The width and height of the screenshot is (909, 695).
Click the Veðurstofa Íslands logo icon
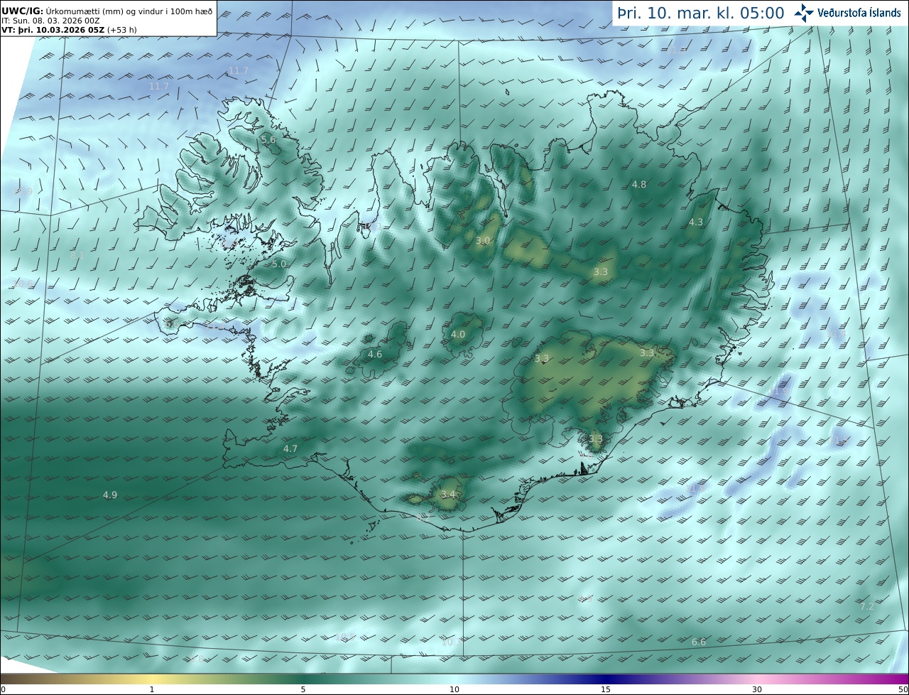(804, 13)
